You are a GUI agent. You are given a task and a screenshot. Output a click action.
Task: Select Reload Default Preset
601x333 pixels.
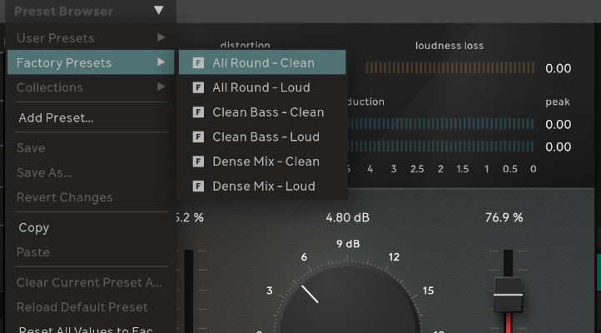pyautogui.click(x=91, y=307)
